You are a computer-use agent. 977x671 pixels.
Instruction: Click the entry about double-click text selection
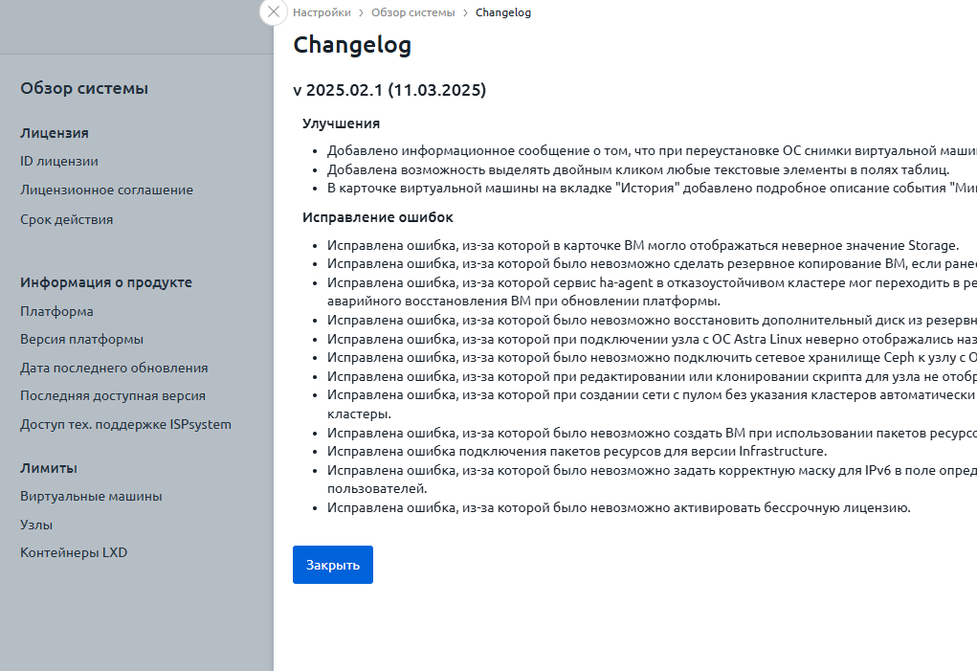pyautogui.click(x=638, y=169)
